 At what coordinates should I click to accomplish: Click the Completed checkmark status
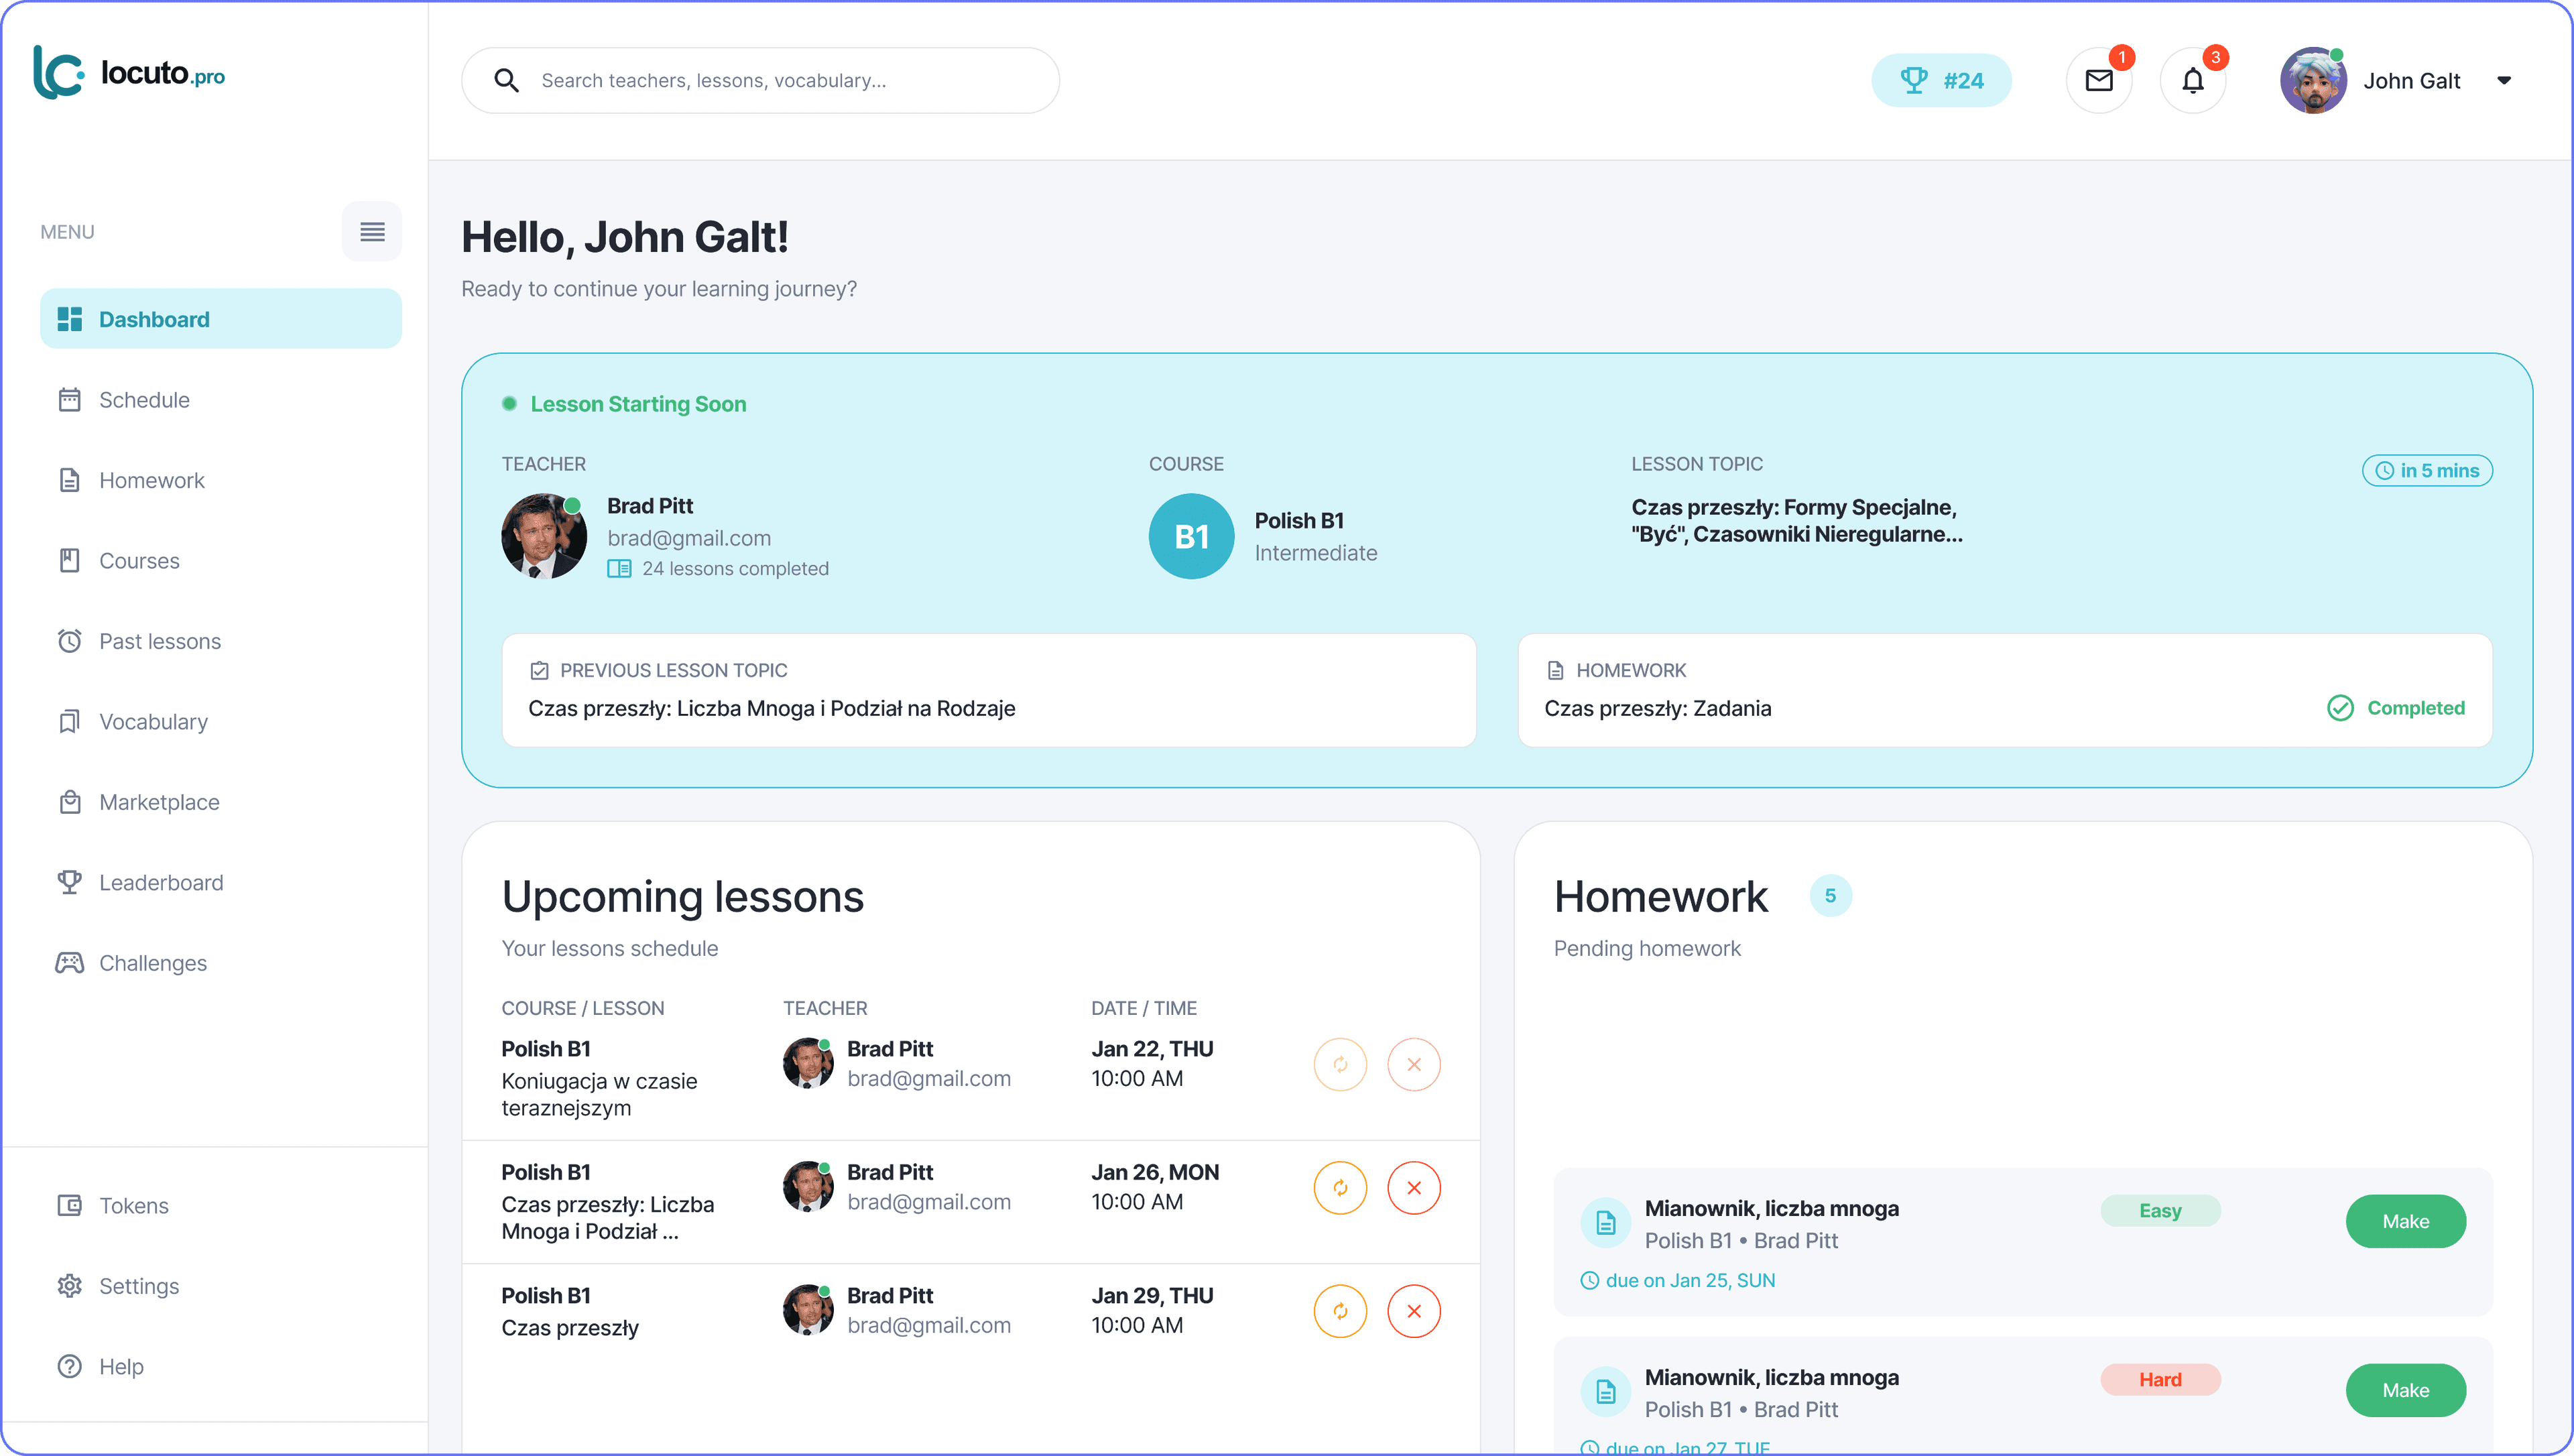click(x=2396, y=708)
